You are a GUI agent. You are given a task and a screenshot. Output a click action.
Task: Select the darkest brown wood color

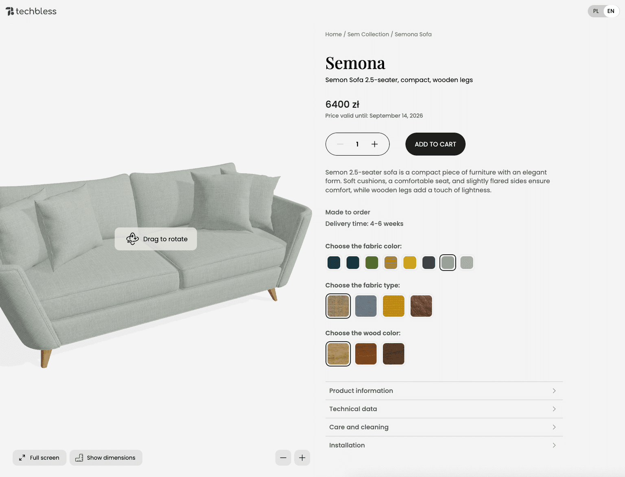[393, 353]
